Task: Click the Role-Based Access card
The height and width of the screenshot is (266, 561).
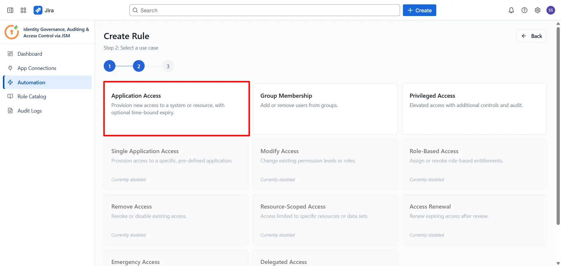Action: pos(474,164)
